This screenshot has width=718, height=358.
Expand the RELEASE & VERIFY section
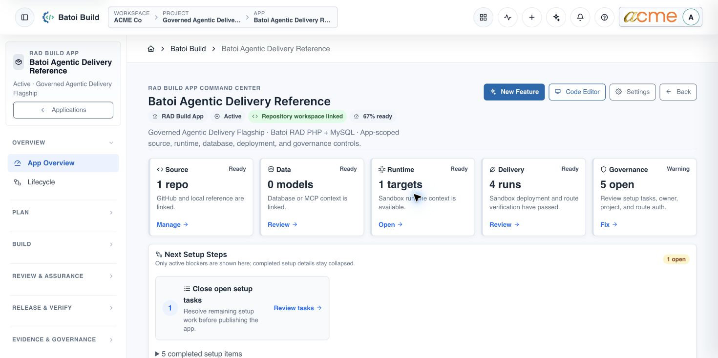[x=63, y=307]
